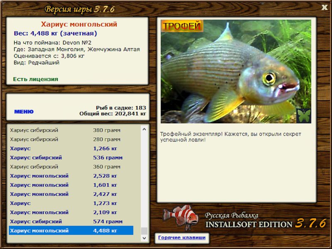Select Хариус сибирский 380 грамм row
Screen dimensions: 332x249
click(x=71, y=130)
